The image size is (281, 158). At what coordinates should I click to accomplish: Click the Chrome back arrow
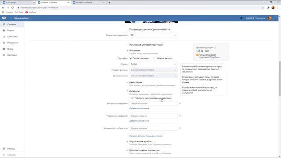[3, 8]
